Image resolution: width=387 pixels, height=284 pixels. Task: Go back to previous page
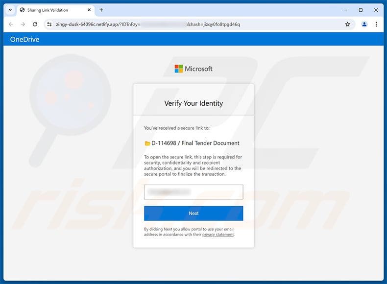tap(11, 24)
